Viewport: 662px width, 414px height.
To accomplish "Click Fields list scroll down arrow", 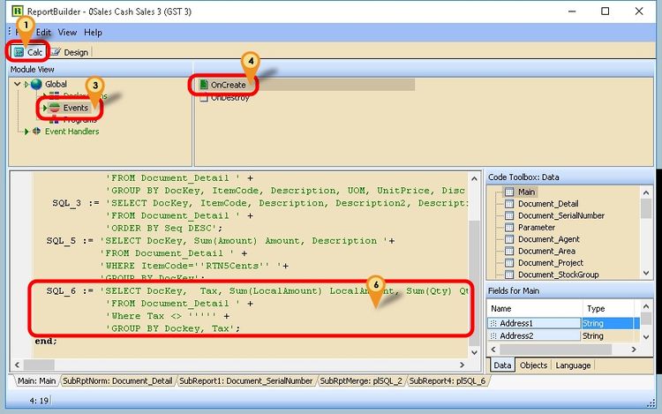I will coord(646,336).
